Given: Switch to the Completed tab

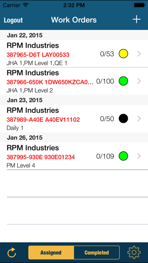Looking at the screenshot, I should point(97,252).
